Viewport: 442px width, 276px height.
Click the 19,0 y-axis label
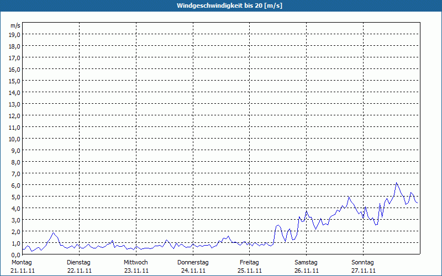click(15, 35)
